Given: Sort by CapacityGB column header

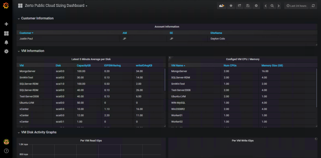Looking at the screenshot, I should pyautogui.click(x=84, y=66).
